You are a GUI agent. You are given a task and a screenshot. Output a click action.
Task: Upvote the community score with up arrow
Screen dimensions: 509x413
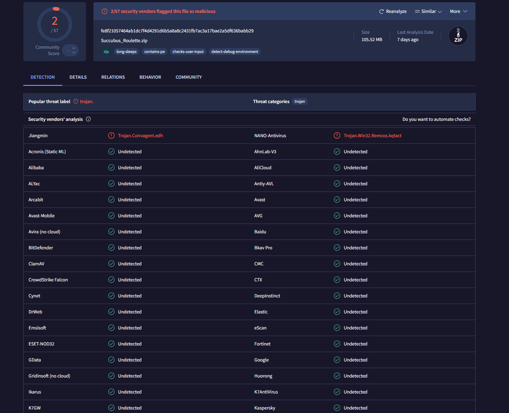pos(74,48)
